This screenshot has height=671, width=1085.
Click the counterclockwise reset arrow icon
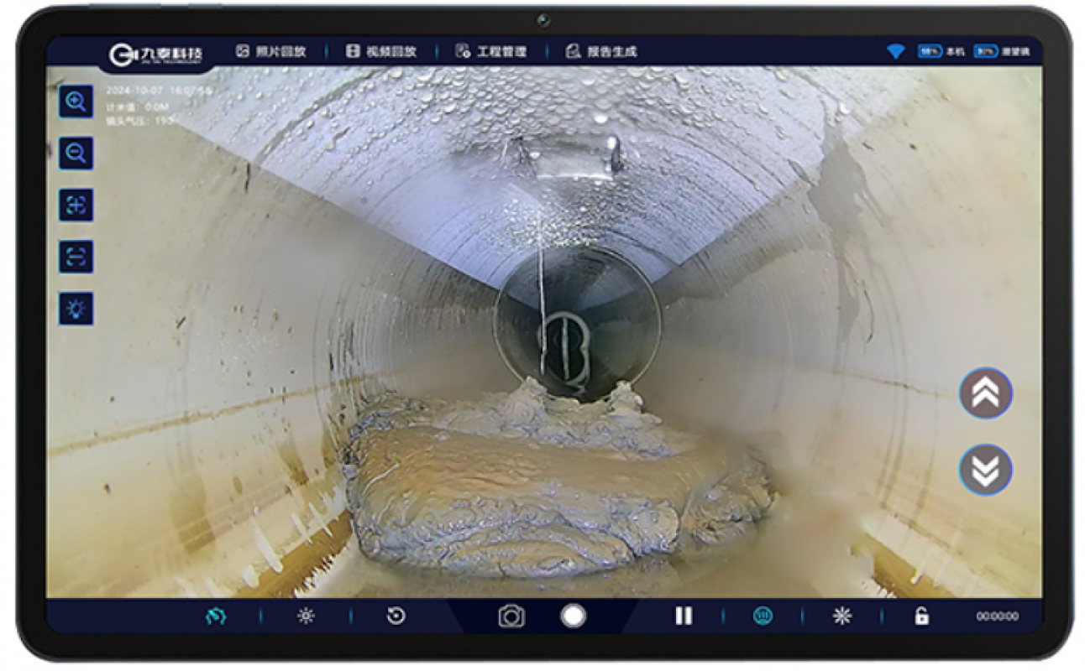[396, 616]
